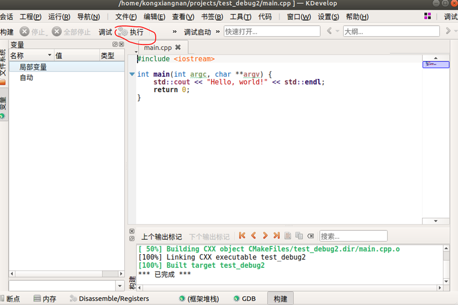The image size is (458, 305).
Task: Click the next output navigation arrow icon
Action: (264, 236)
